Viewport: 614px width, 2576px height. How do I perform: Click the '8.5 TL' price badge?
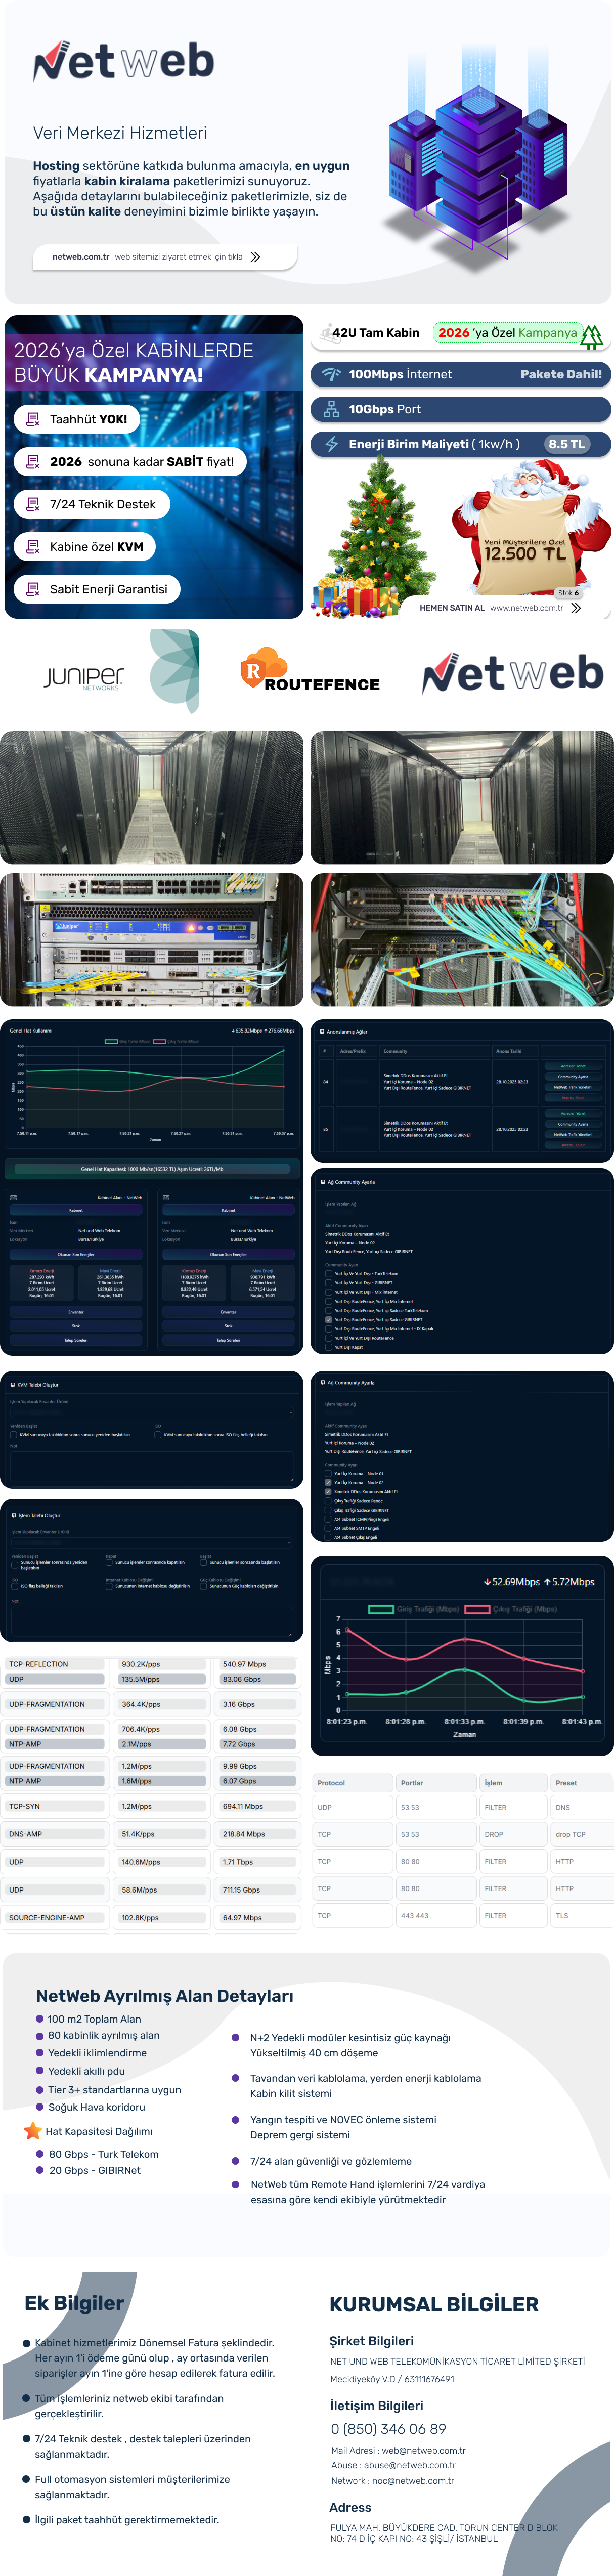click(567, 444)
